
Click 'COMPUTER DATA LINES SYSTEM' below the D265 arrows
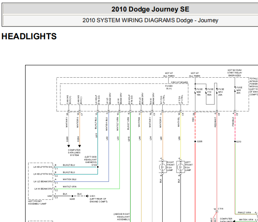[74, 152]
